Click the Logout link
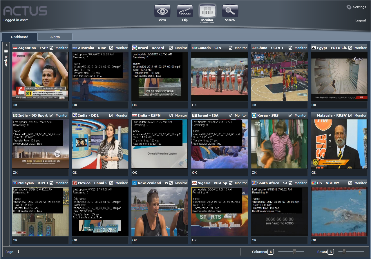Screen dimensions: 371x259 [361, 20]
